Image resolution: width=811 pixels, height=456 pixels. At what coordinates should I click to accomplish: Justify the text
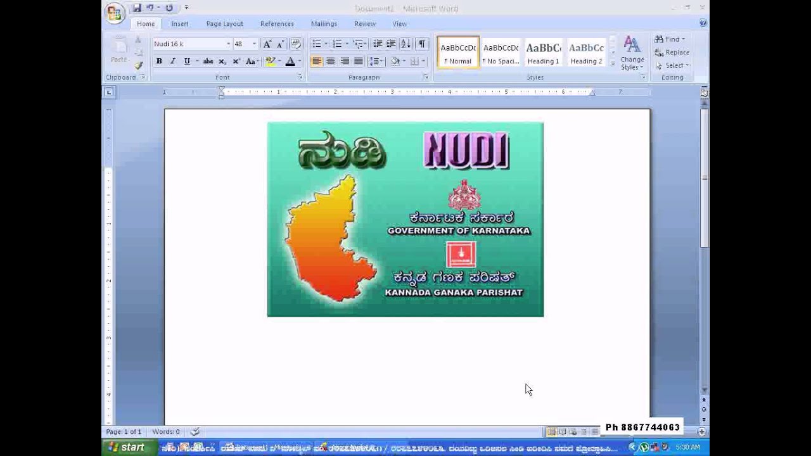click(x=358, y=61)
